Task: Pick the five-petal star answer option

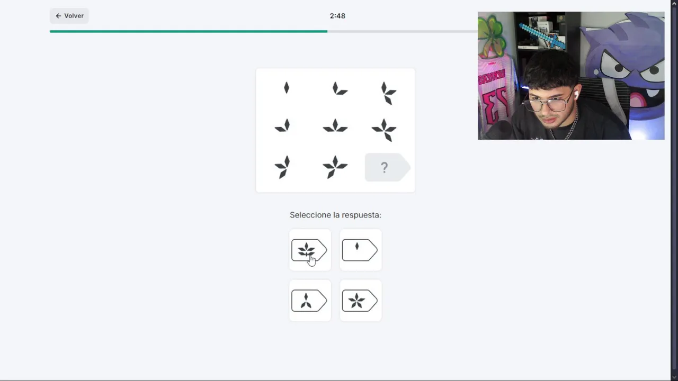Action: click(x=360, y=301)
